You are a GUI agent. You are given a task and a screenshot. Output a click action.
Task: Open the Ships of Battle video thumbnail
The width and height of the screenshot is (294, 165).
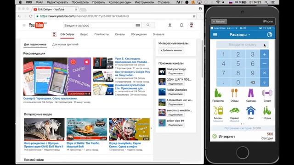[x=87, y=129]
